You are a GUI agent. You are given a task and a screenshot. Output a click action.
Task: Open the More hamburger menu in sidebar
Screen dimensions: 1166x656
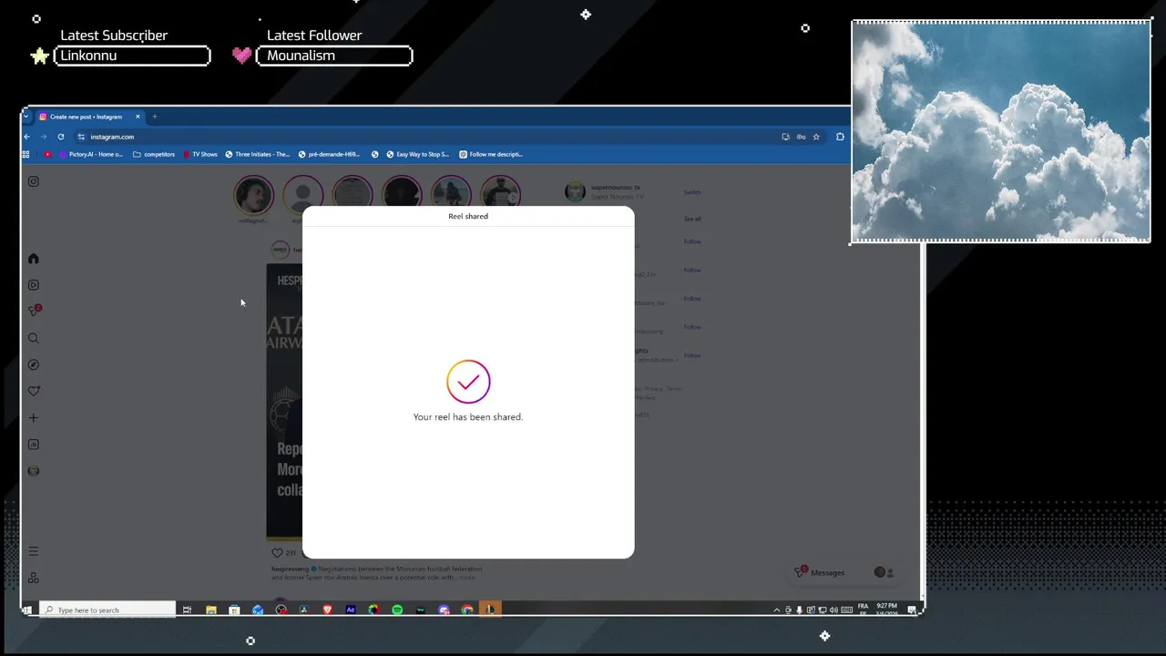(34, 551)
